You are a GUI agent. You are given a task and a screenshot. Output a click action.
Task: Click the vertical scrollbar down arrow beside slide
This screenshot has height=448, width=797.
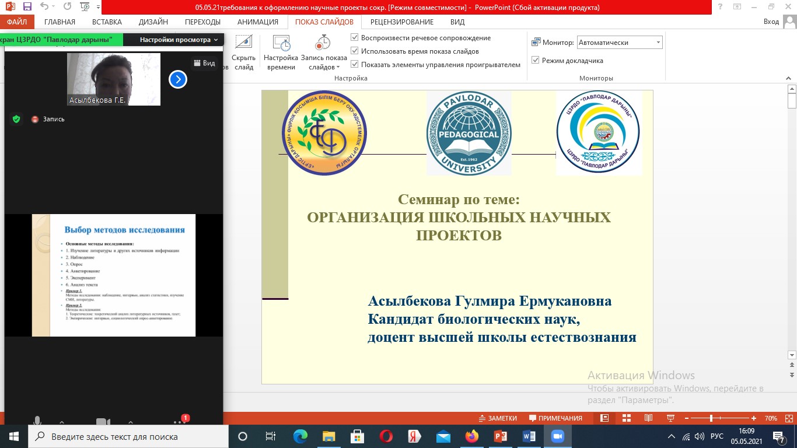click(792, 355)
